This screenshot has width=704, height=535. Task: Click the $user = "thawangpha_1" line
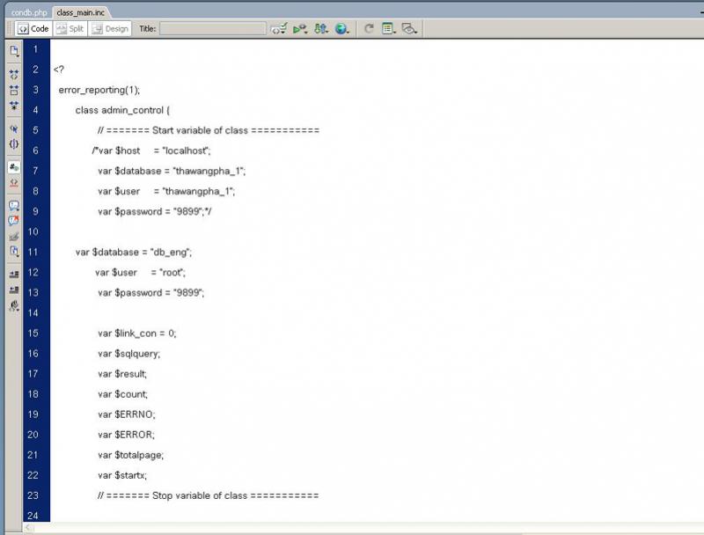pos(166,191)
